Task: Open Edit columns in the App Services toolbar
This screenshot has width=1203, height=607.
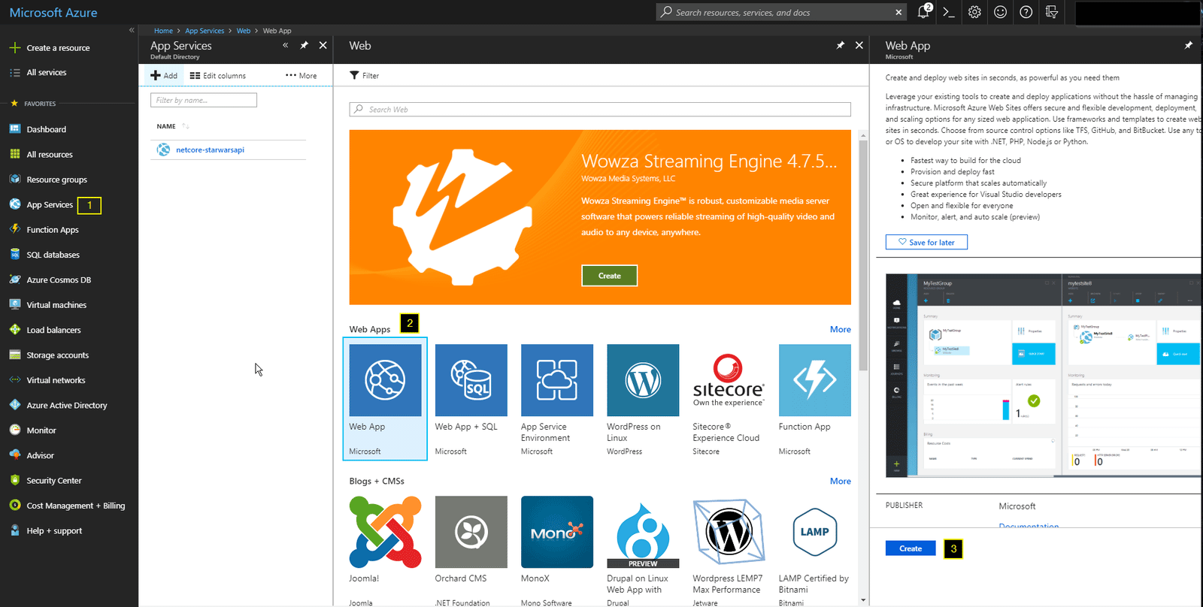Action: pos(218,75)
